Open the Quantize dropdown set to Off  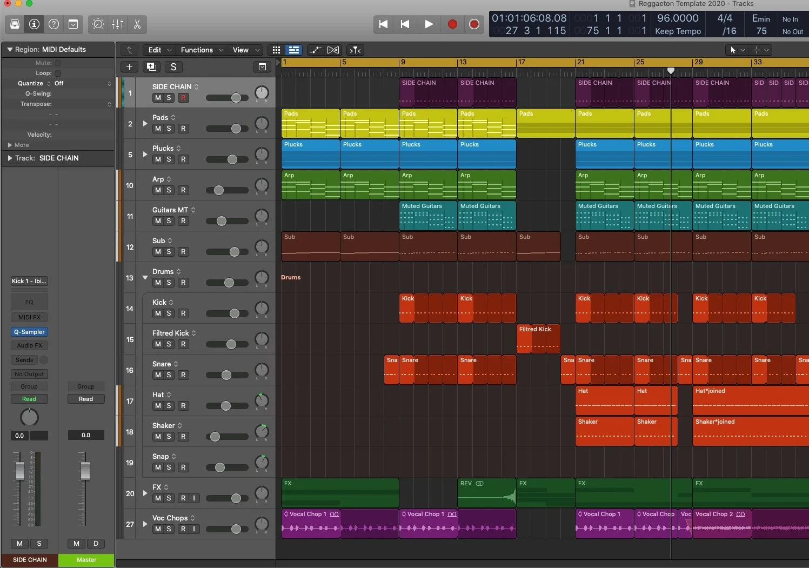coord(83,83)
